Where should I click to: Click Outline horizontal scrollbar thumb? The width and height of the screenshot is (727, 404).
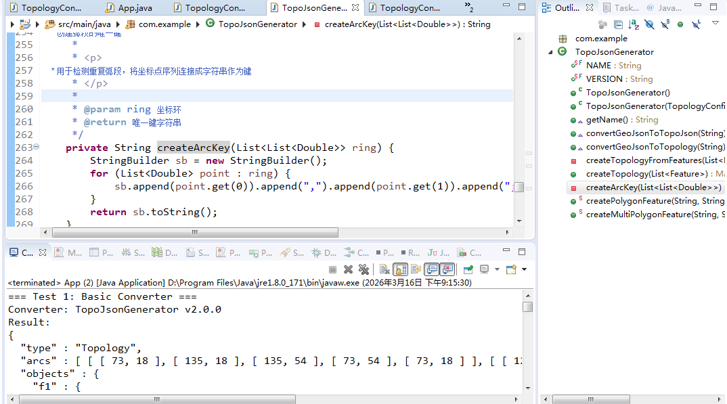pos(591,399)
